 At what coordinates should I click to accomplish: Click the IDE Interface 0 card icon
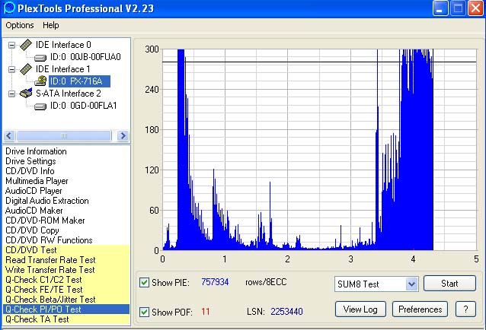[26, 45]
